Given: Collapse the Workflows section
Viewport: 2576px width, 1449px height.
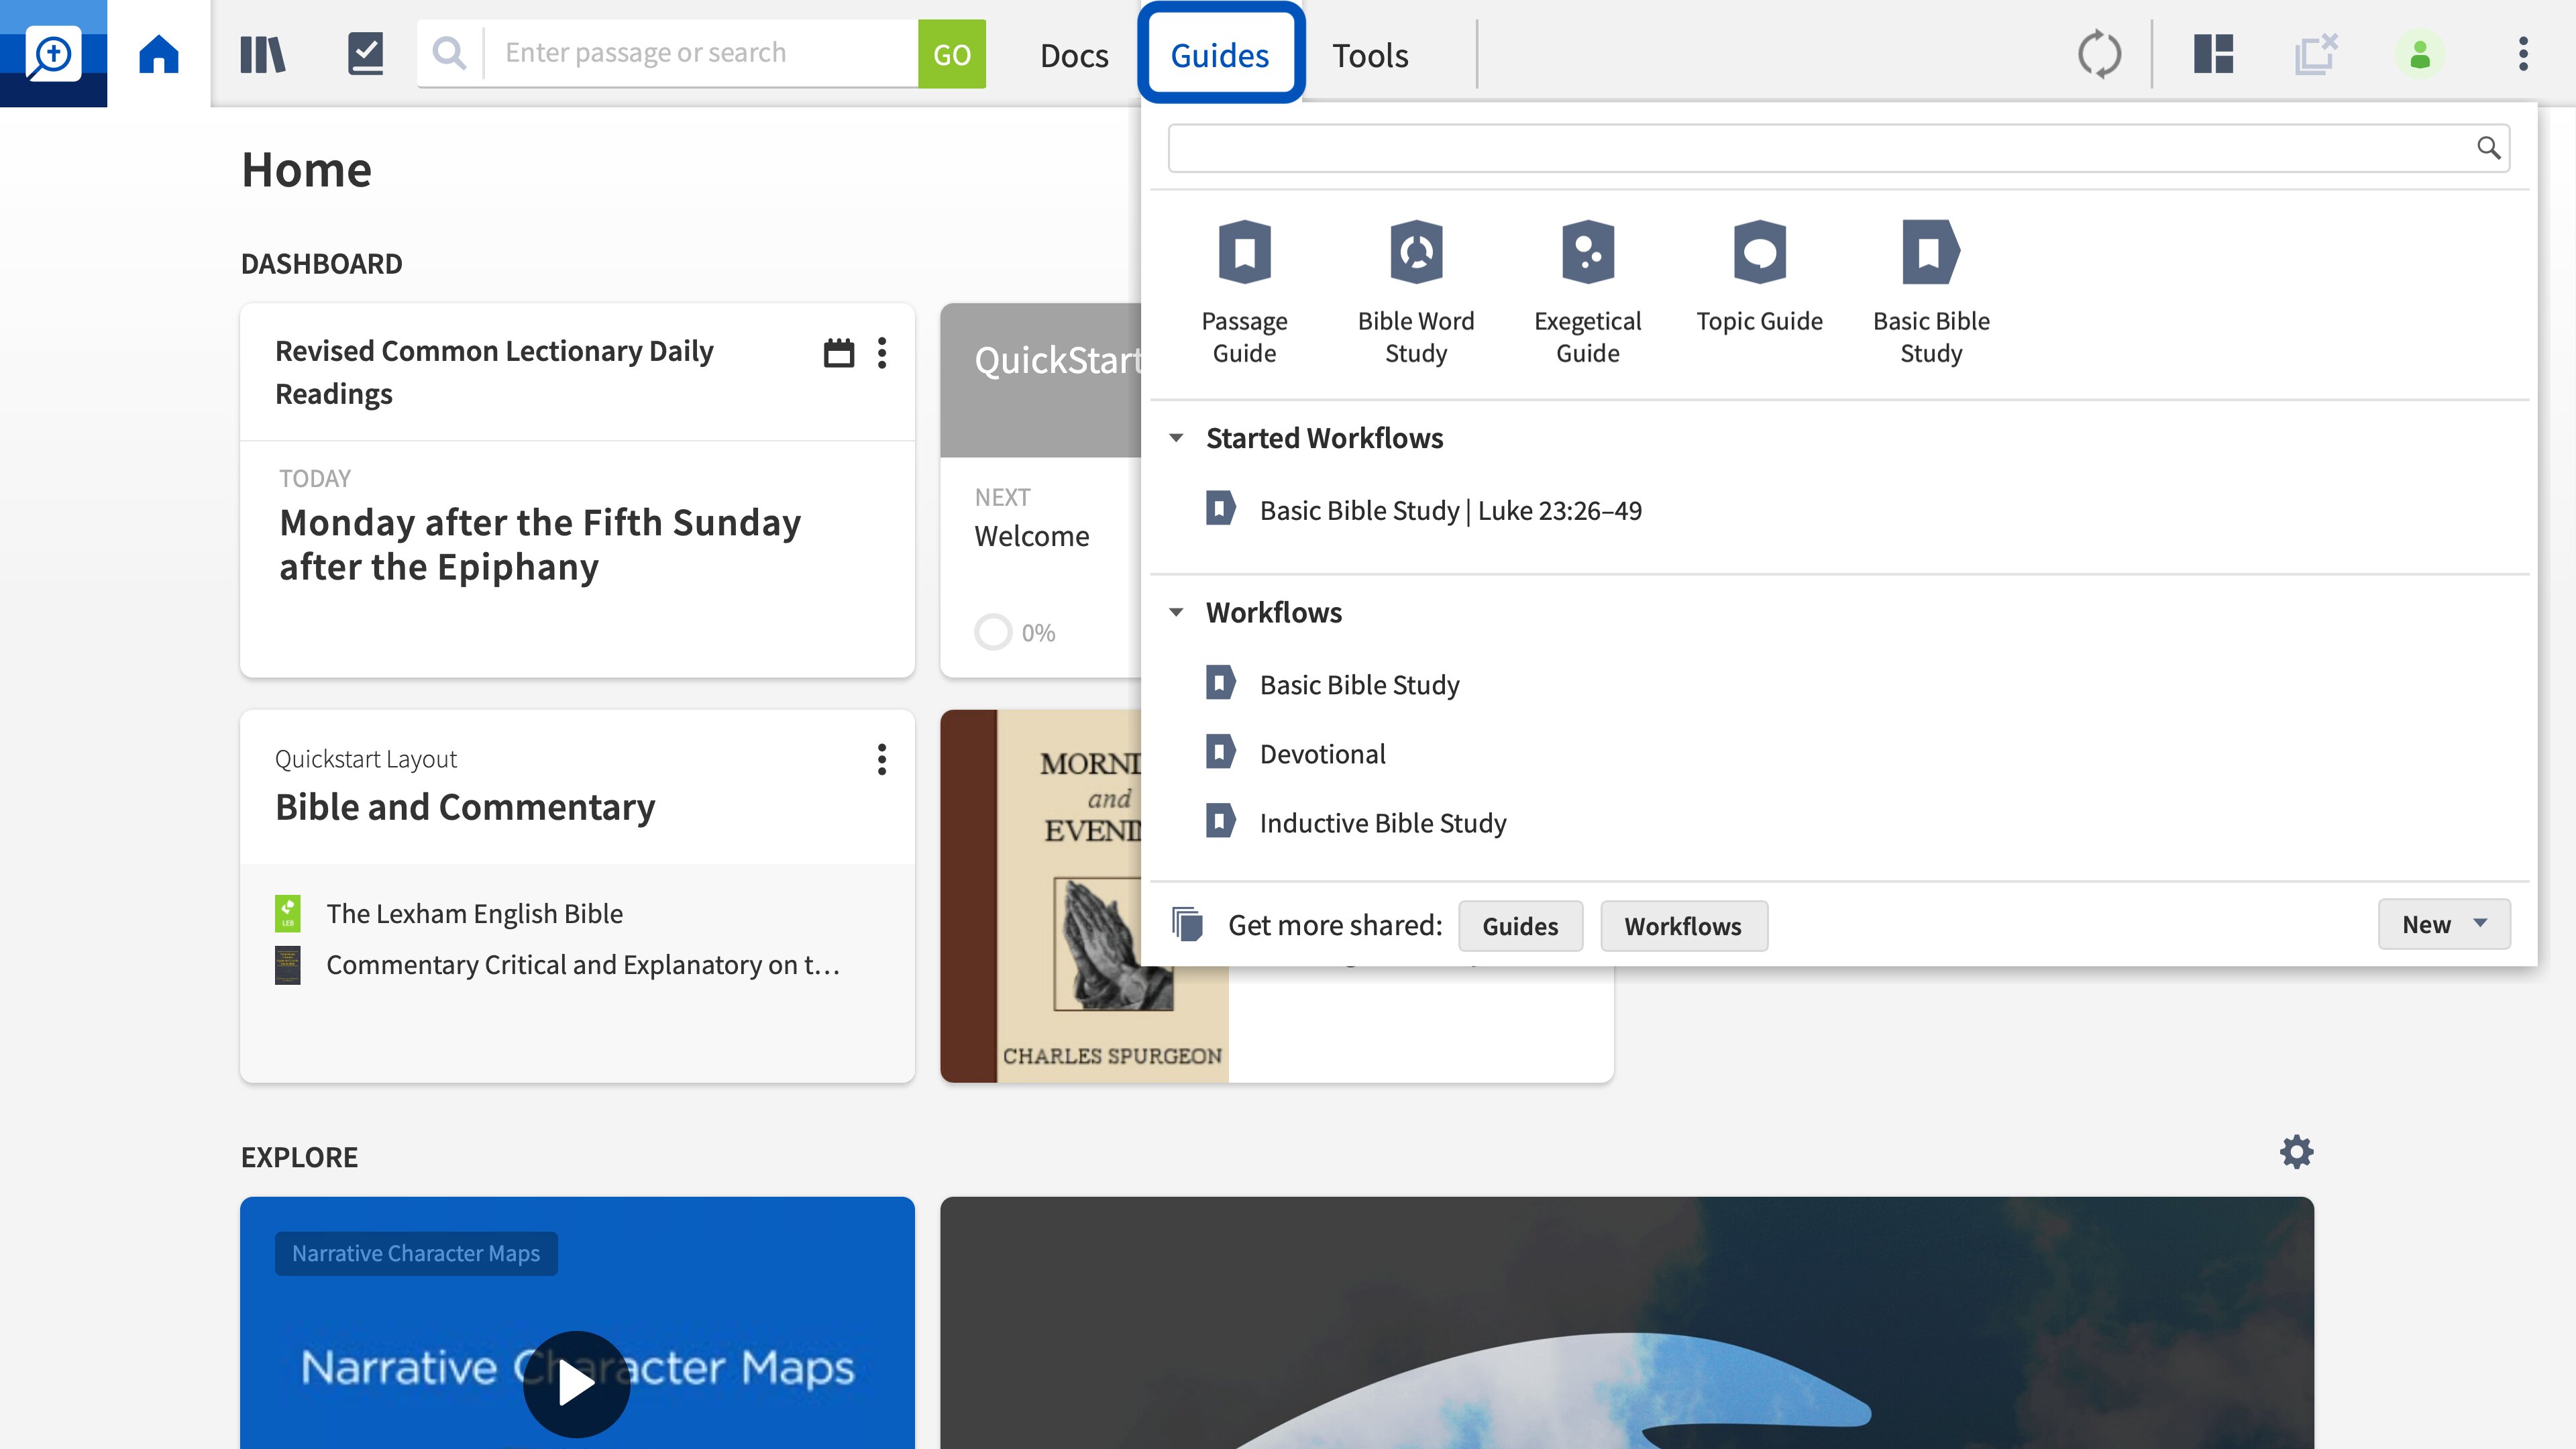Looking at the screenshot, I should pos(1177,612).
